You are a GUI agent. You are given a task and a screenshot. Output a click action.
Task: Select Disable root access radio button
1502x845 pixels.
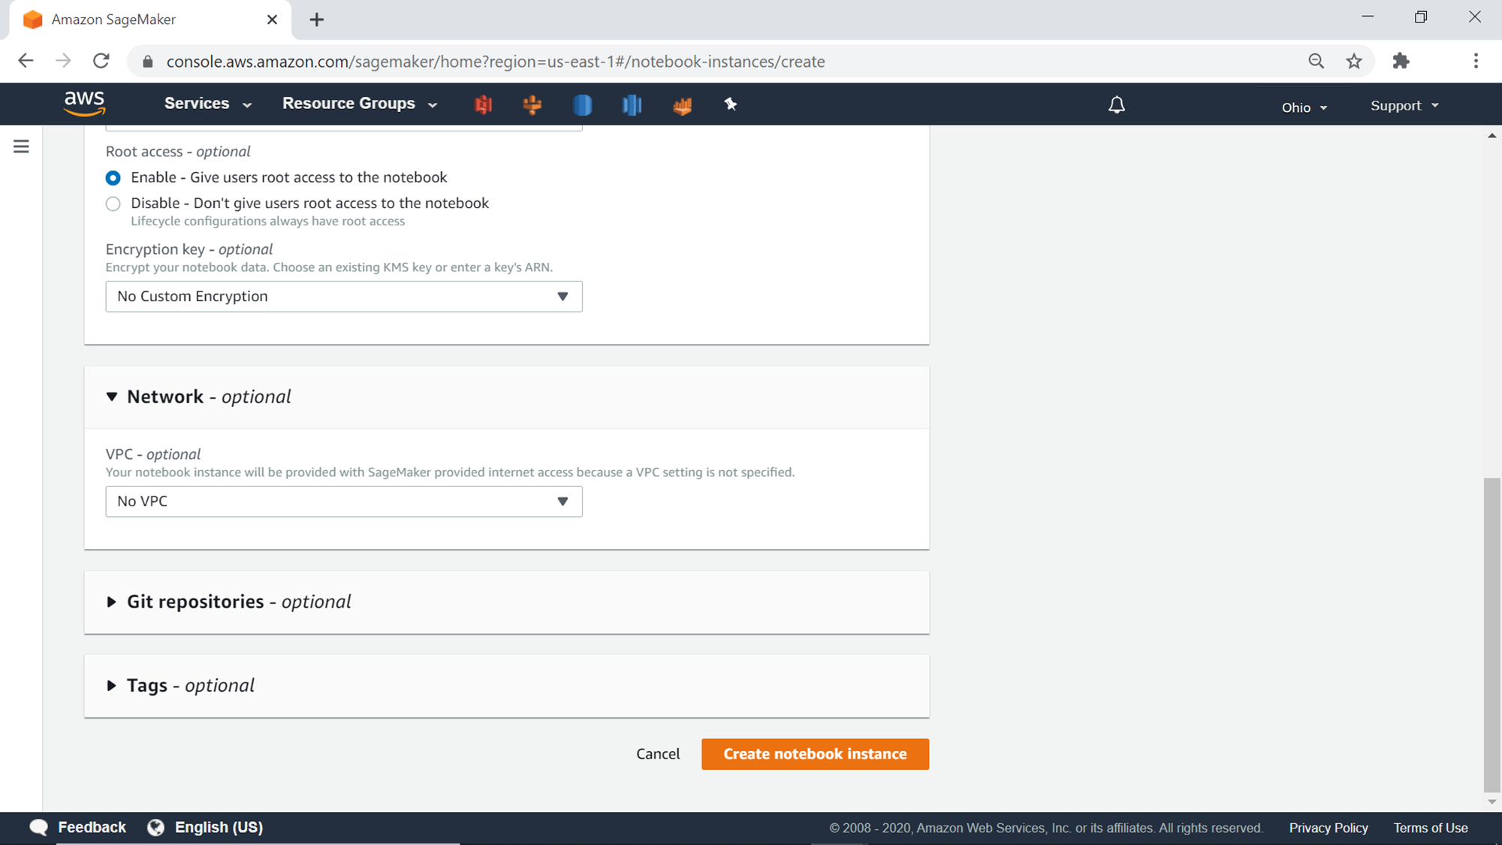tap(113, 204)
